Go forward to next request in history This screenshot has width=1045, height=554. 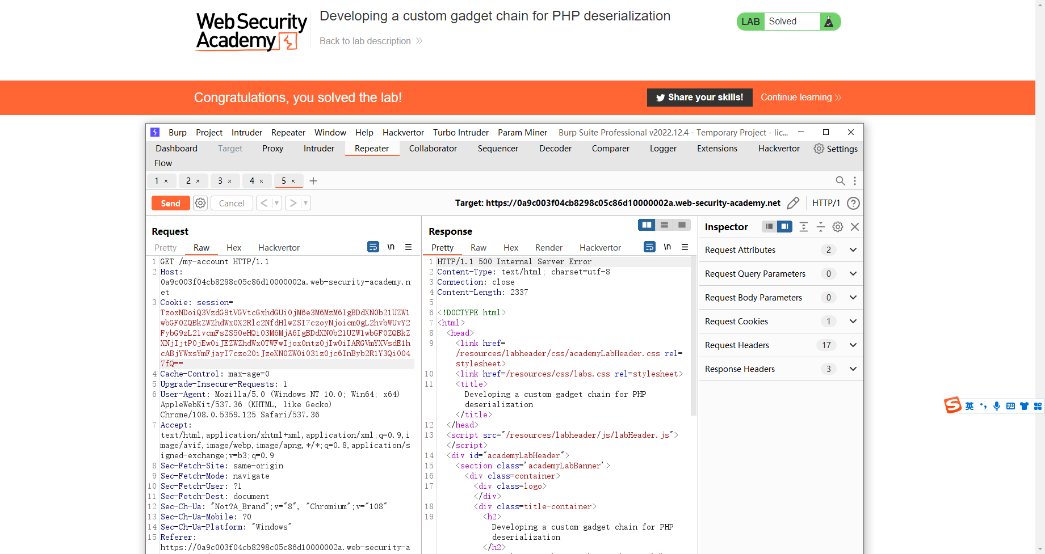293,203
